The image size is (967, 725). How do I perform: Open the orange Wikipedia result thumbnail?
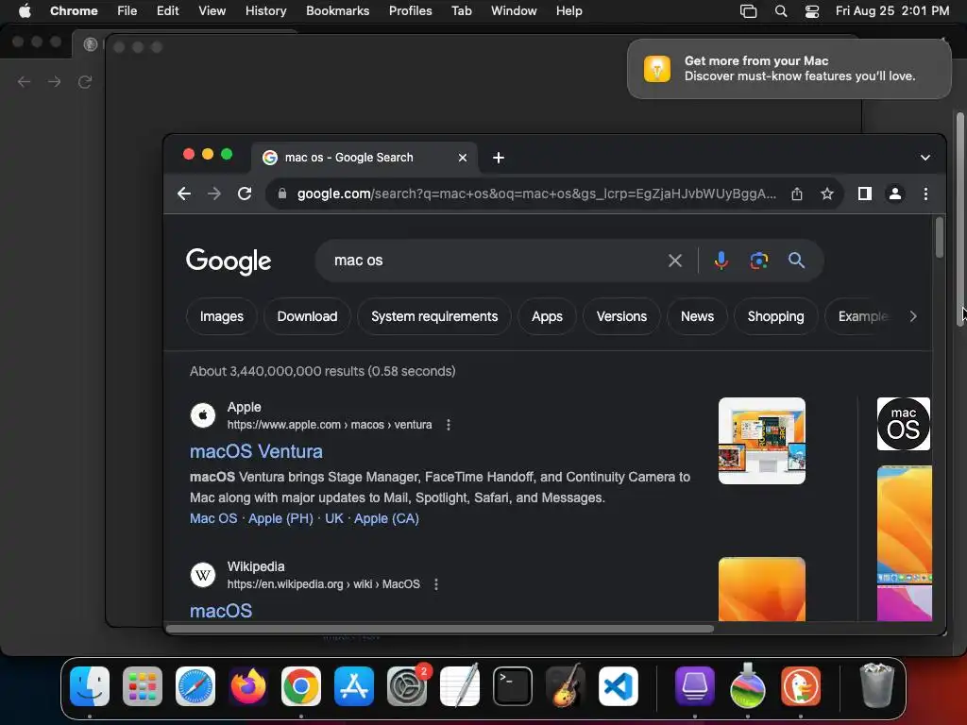[762, 589]
